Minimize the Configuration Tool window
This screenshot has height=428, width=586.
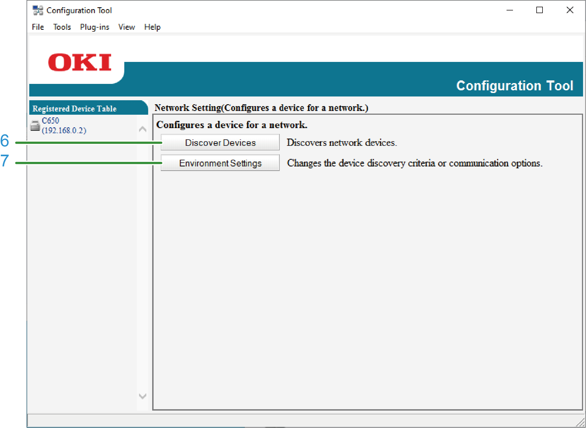(x=509, y=10)
